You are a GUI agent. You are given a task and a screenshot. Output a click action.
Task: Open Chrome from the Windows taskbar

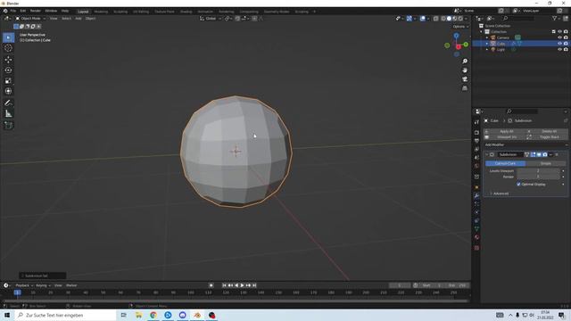[x=153, y=315]
